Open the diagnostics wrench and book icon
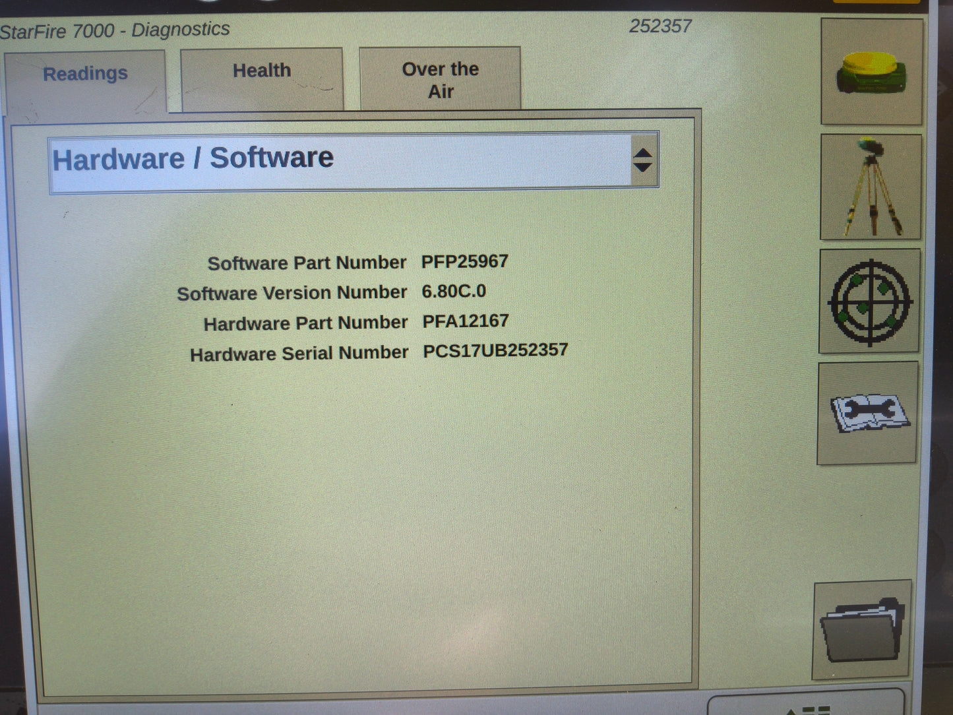Image resolution: width=953 pixels, height=715 pixels. pyautogui.click(x=867, y=414)
